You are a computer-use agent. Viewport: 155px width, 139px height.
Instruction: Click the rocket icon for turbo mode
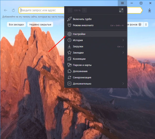pyautogui.click(x=69, y=19)
